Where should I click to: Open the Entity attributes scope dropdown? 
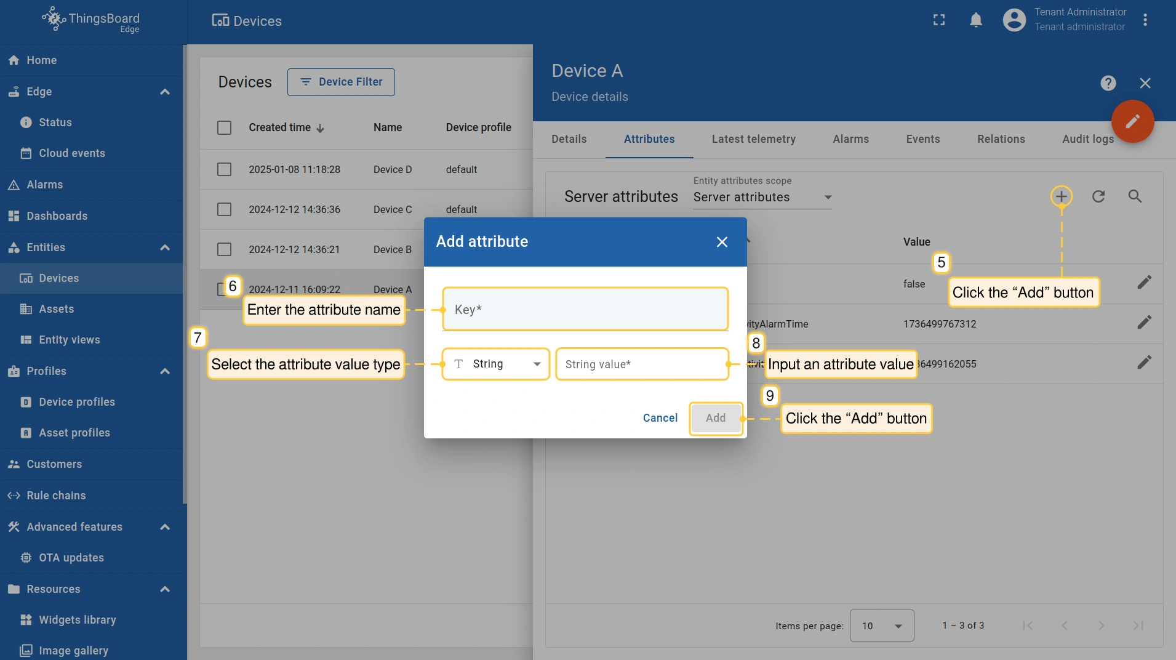point(762,197)
